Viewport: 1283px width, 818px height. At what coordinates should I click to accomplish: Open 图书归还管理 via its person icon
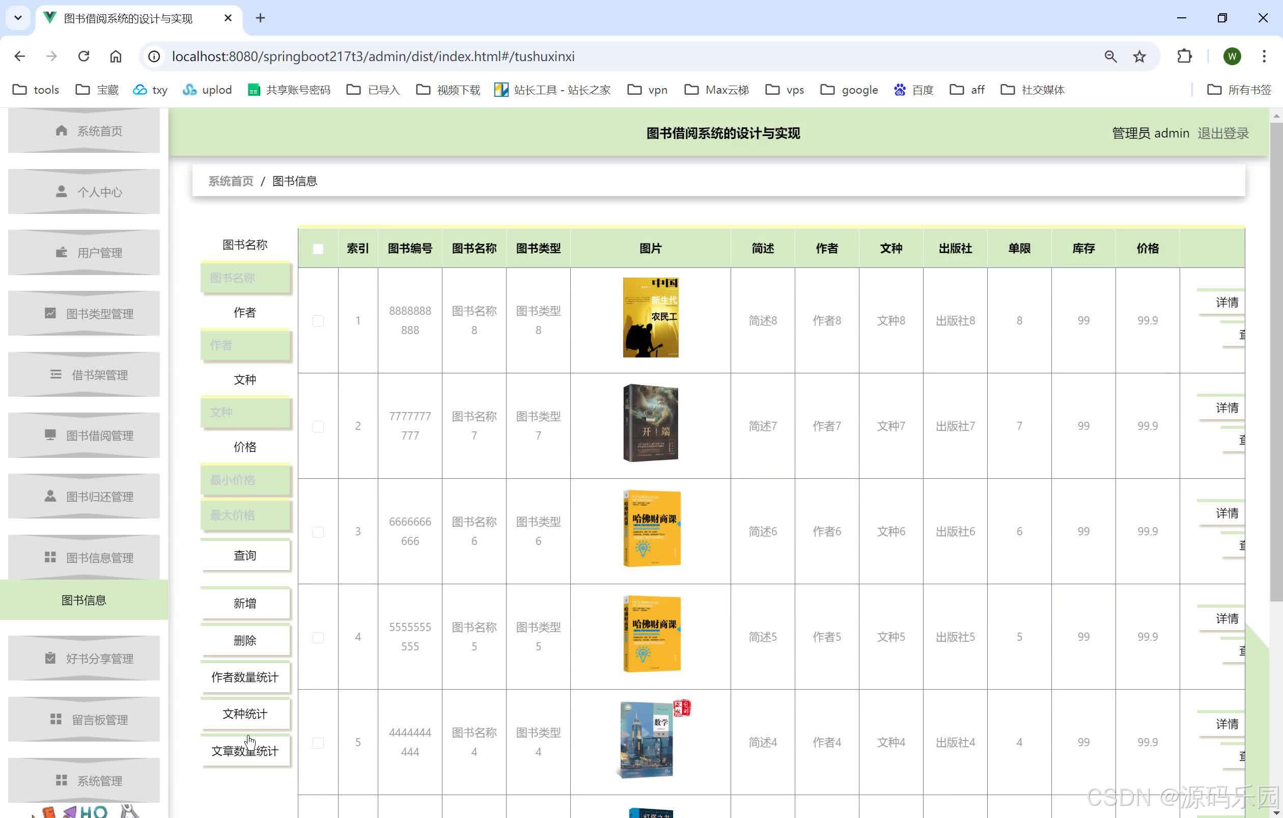pyautogui.click(x=49, y=496)
